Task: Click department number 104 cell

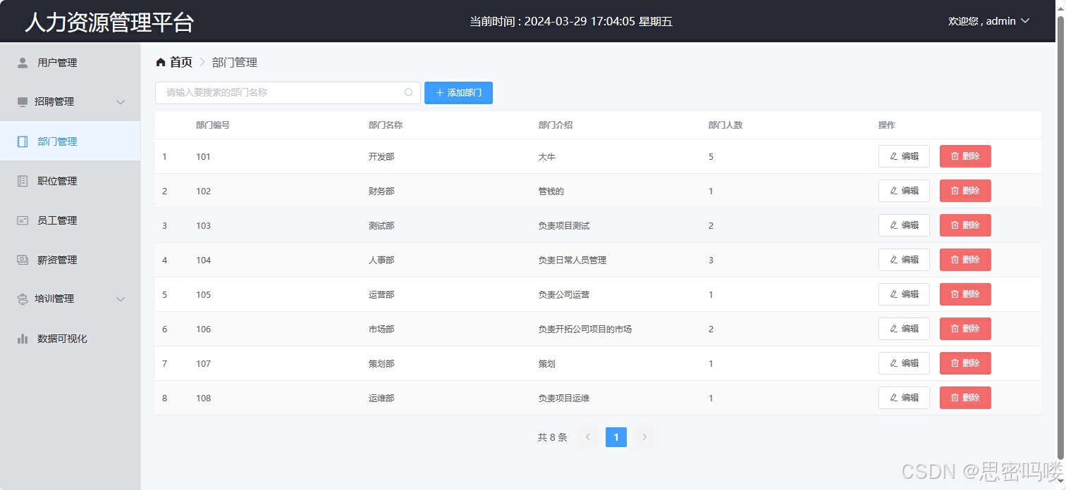Action: (204, 260)
